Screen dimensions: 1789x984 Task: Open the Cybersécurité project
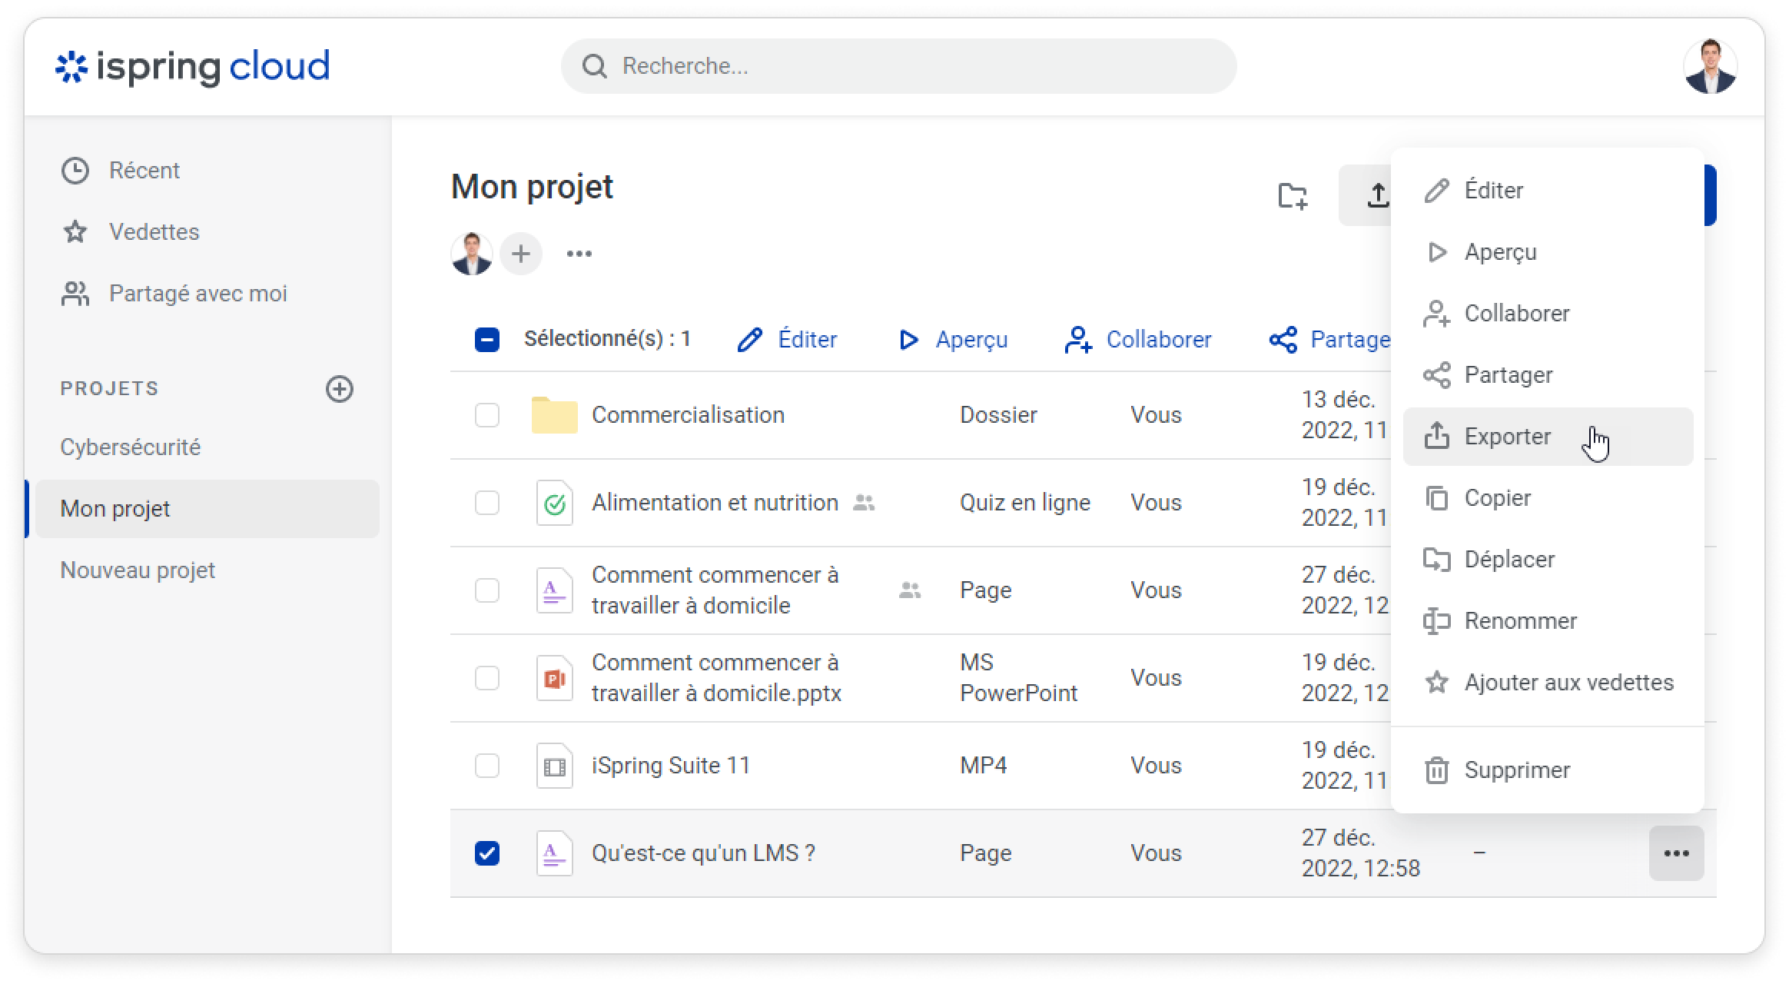pyautogui.click(x=131, y=447)
